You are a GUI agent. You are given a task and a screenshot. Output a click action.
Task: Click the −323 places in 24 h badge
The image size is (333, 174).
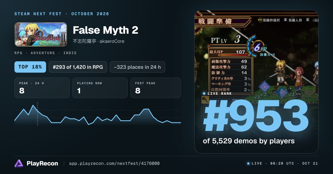tap(137, 67)
